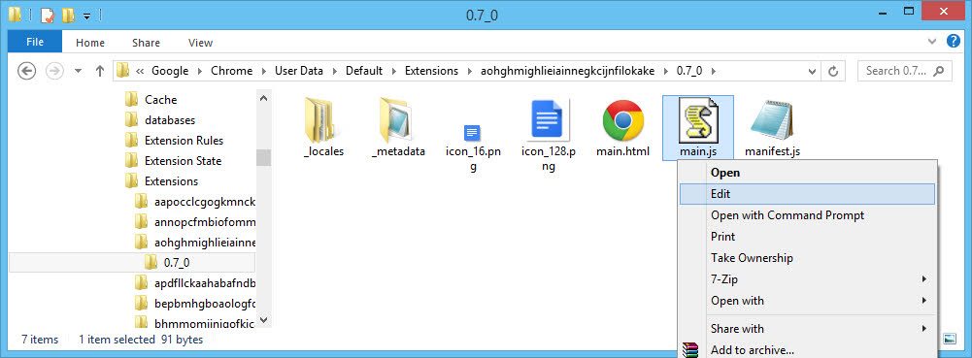Choose Print in the context menu
972x358 pixels.
click(x=807, y=237)
